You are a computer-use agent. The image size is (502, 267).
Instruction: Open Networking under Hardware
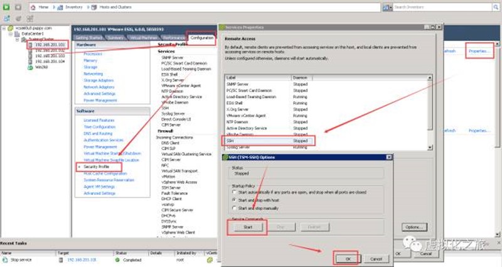click(93, 74)
